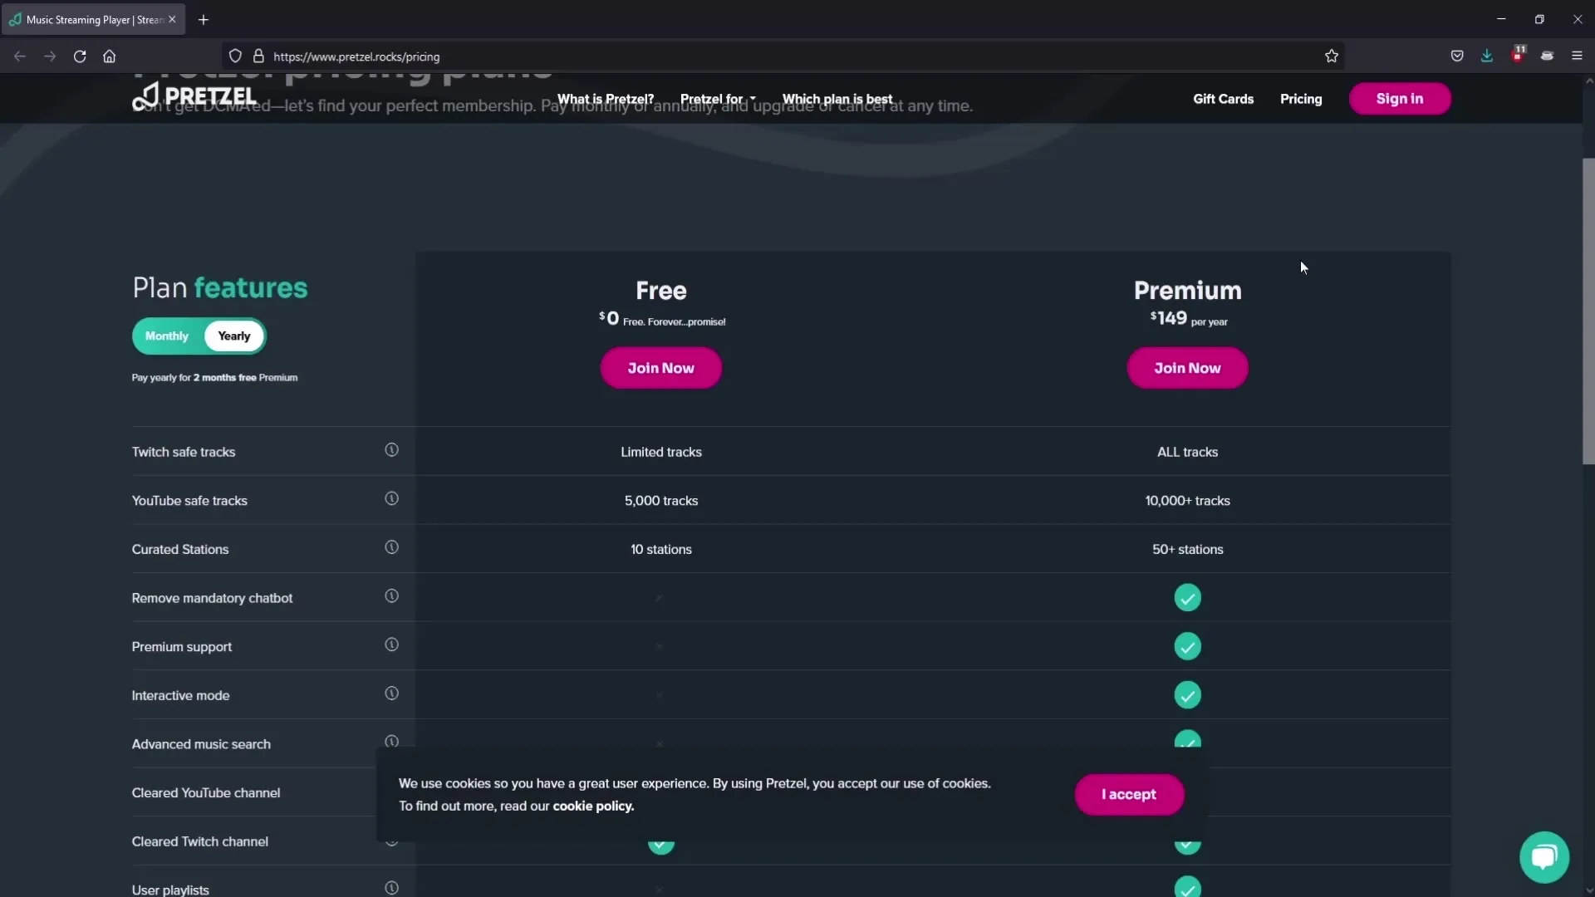This screenshot has width=1595, height=897.
Task: Click the What is Pretzel menu item
Action: tap(606, 99)
